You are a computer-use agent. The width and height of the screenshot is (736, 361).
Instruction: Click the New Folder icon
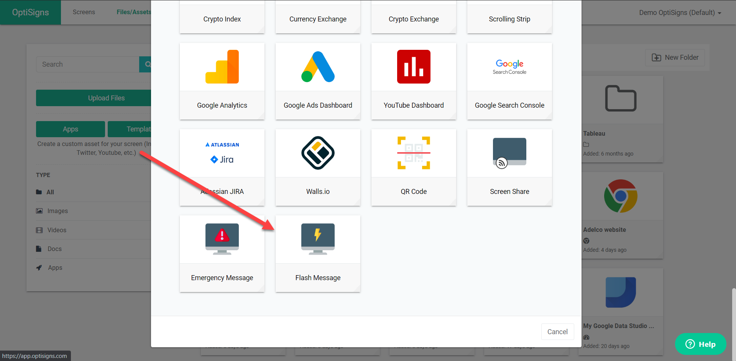coord(656,57)
